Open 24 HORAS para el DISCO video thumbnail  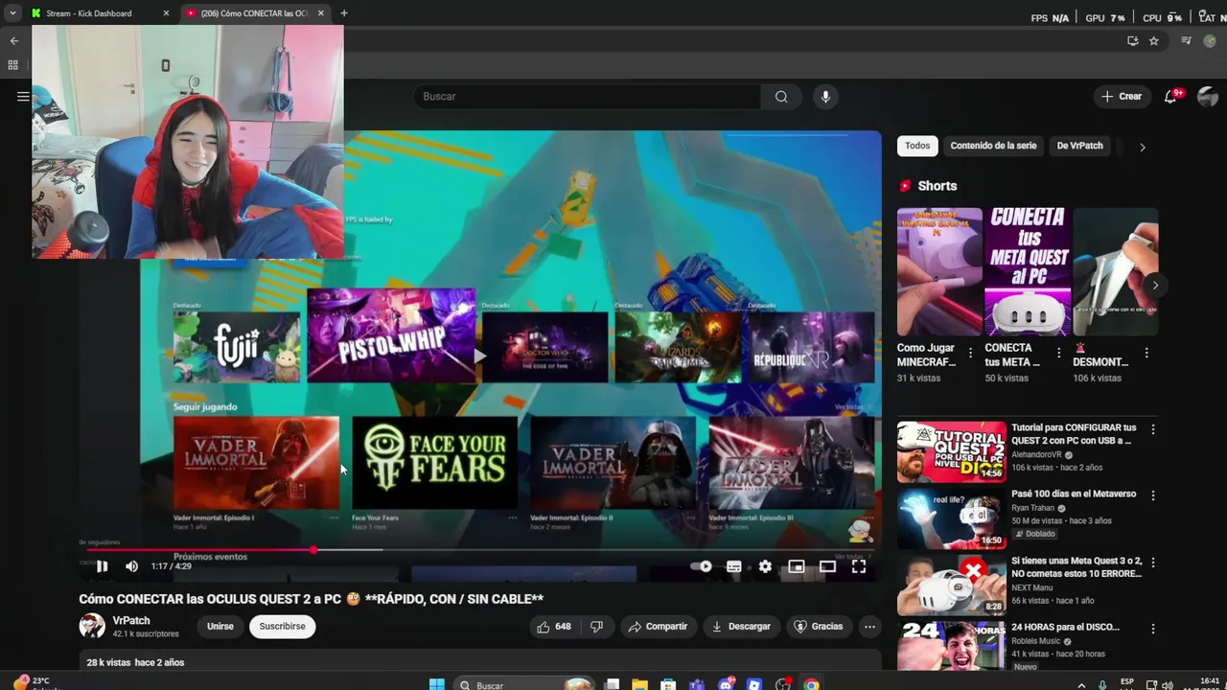pos(952,647)
